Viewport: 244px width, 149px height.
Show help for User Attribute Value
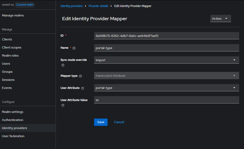tap(63, 105)
